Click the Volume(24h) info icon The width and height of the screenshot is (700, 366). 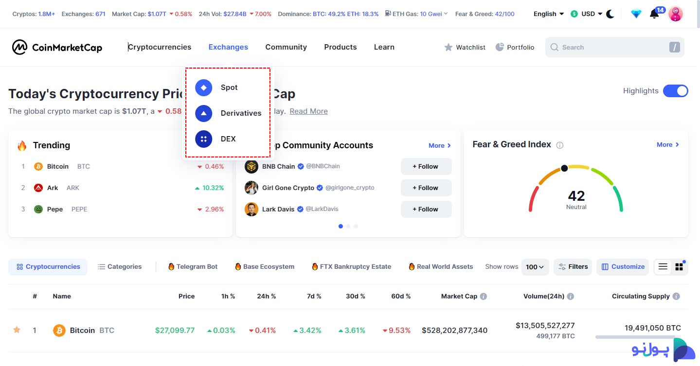[x=571, y=296]
